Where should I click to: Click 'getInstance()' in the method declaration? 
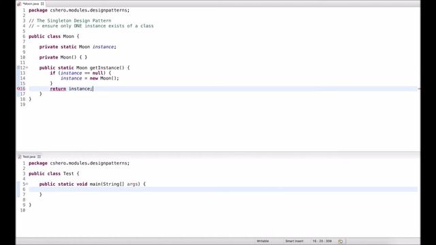coord(107,68)
